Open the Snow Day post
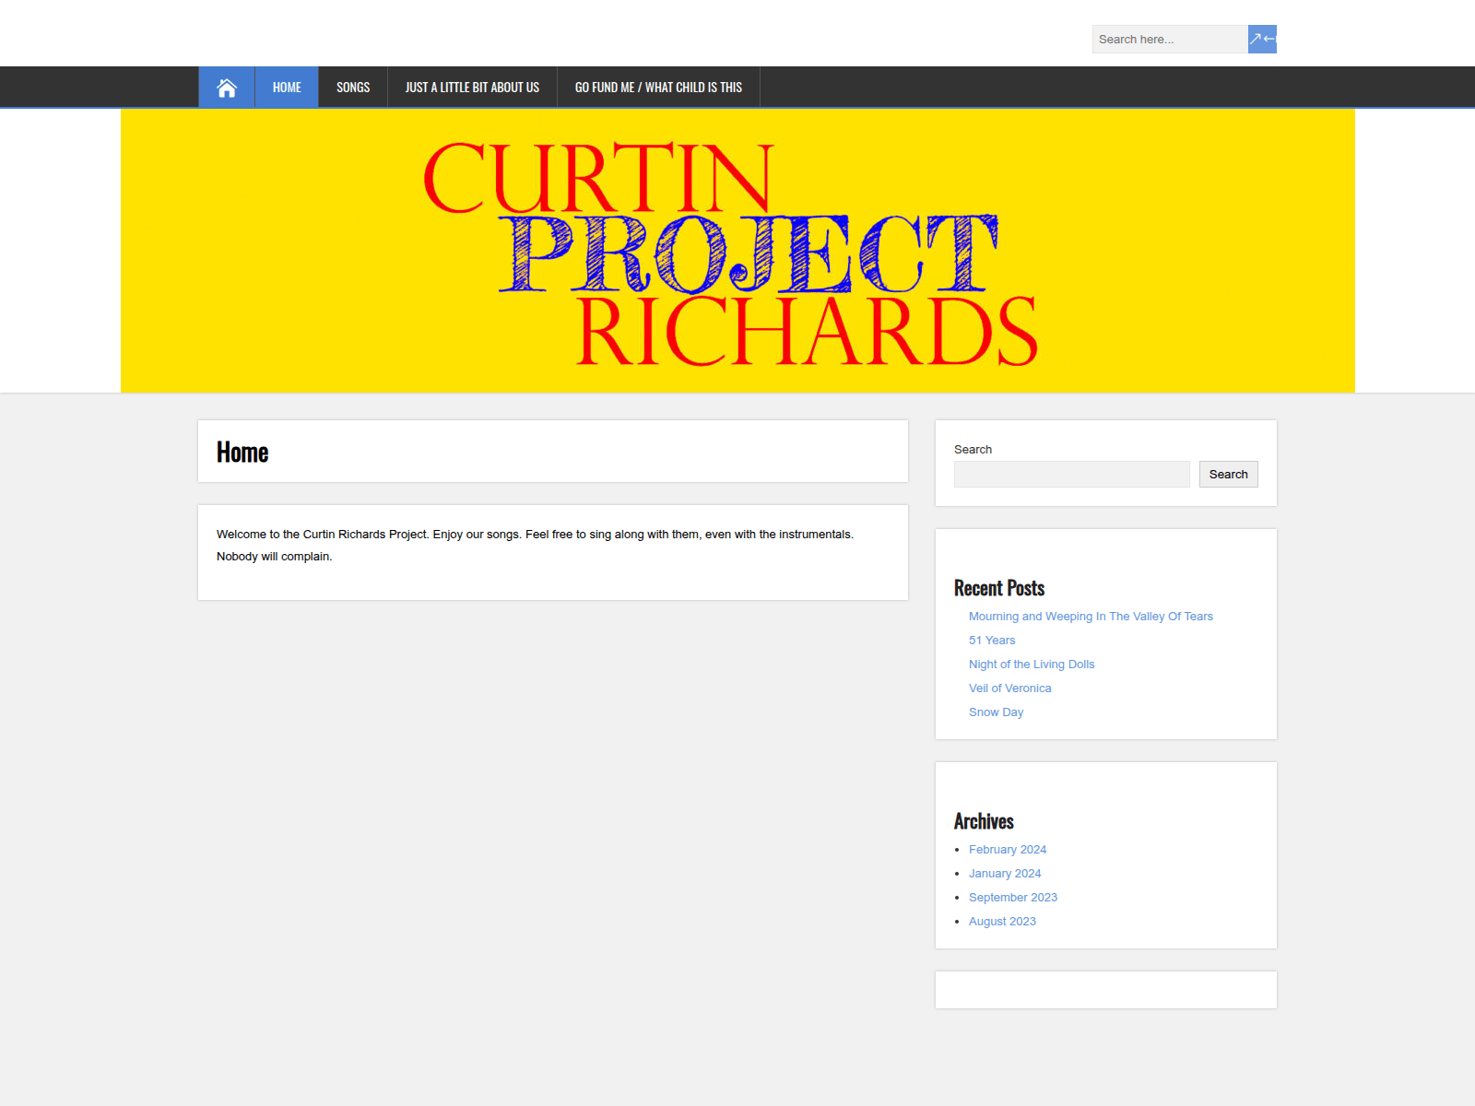 996,712
